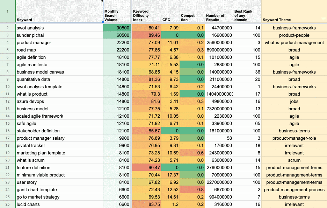This screenshot has height=208, width=327.
Task: Select the CPC cell showing 17.37
Action: (x=170, y=175)
